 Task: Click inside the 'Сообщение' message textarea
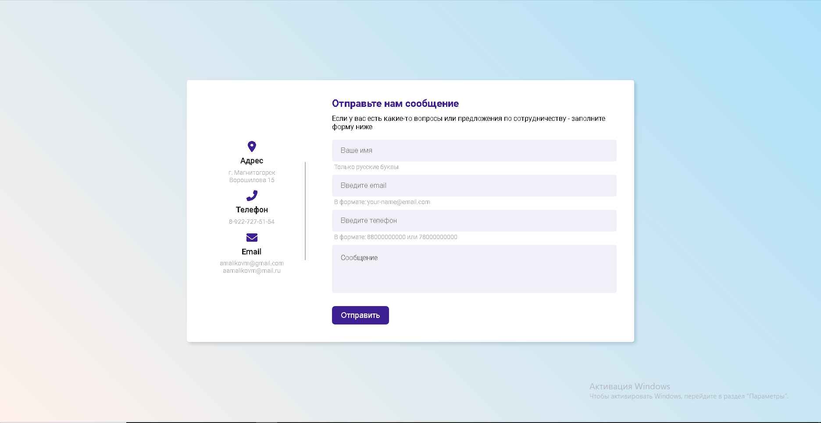474,269
